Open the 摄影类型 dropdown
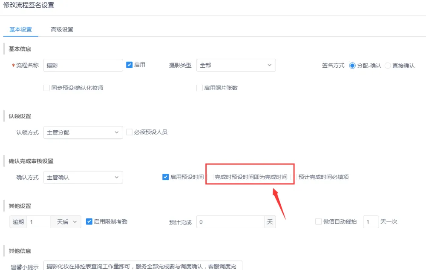This screenshot has height=270, width=426. [236, 65]
